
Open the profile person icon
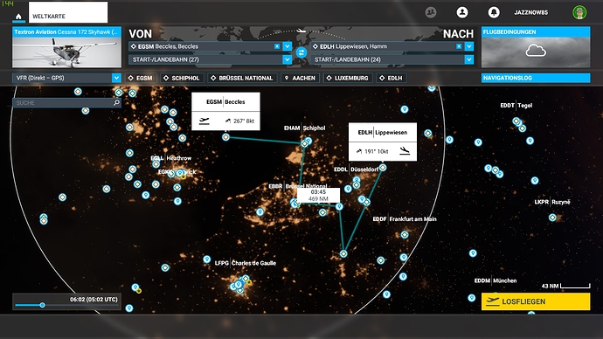(x=462, y=12)
